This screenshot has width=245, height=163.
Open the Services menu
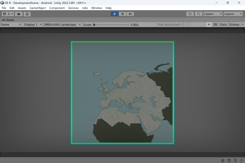73,8
